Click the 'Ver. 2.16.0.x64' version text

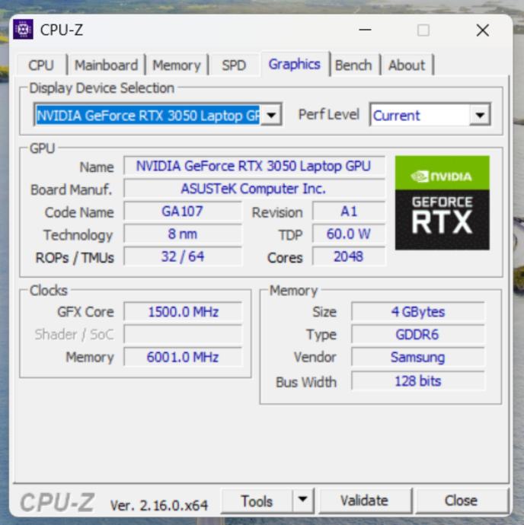pos(159,505)
